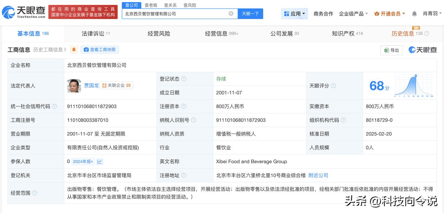444x213 pixels.
Task: Click the approval date 2025-02-20
Action: (x=379, y=134)
